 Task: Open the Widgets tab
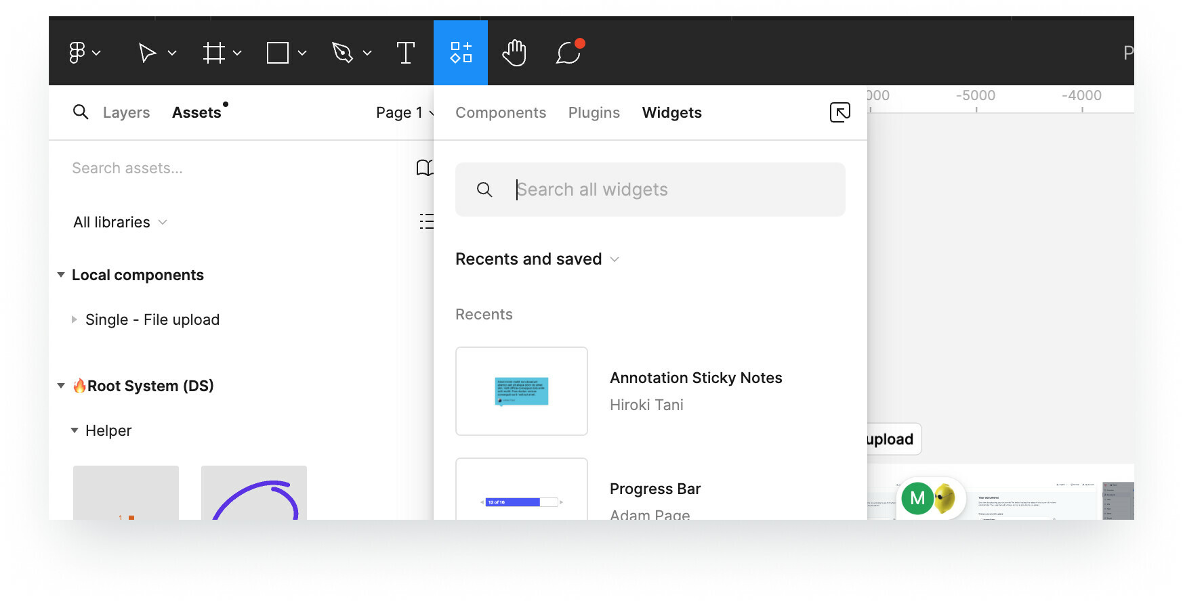[672, 112]
